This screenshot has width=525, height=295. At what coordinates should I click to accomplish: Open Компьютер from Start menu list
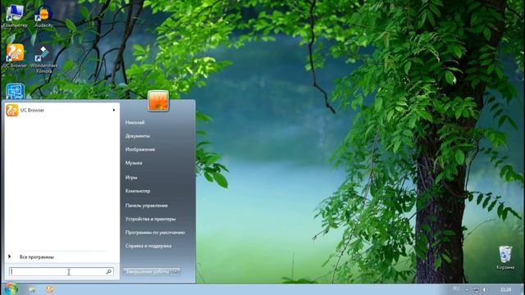pyautogui.click(x=138, y=191)
